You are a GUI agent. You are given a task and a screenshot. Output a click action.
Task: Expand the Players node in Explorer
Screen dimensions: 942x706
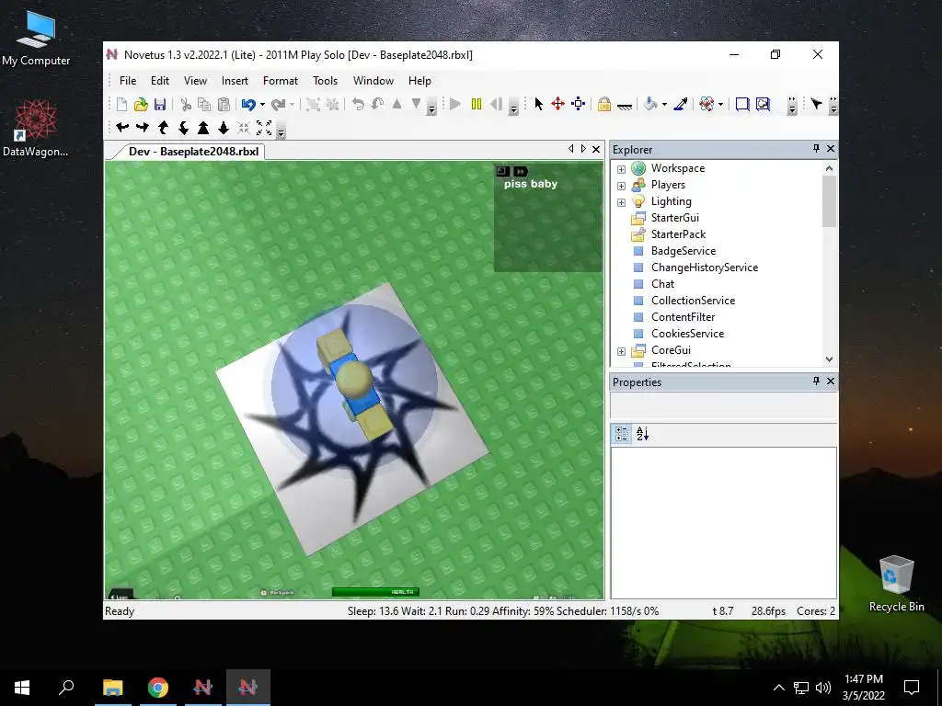coord(621,186)
